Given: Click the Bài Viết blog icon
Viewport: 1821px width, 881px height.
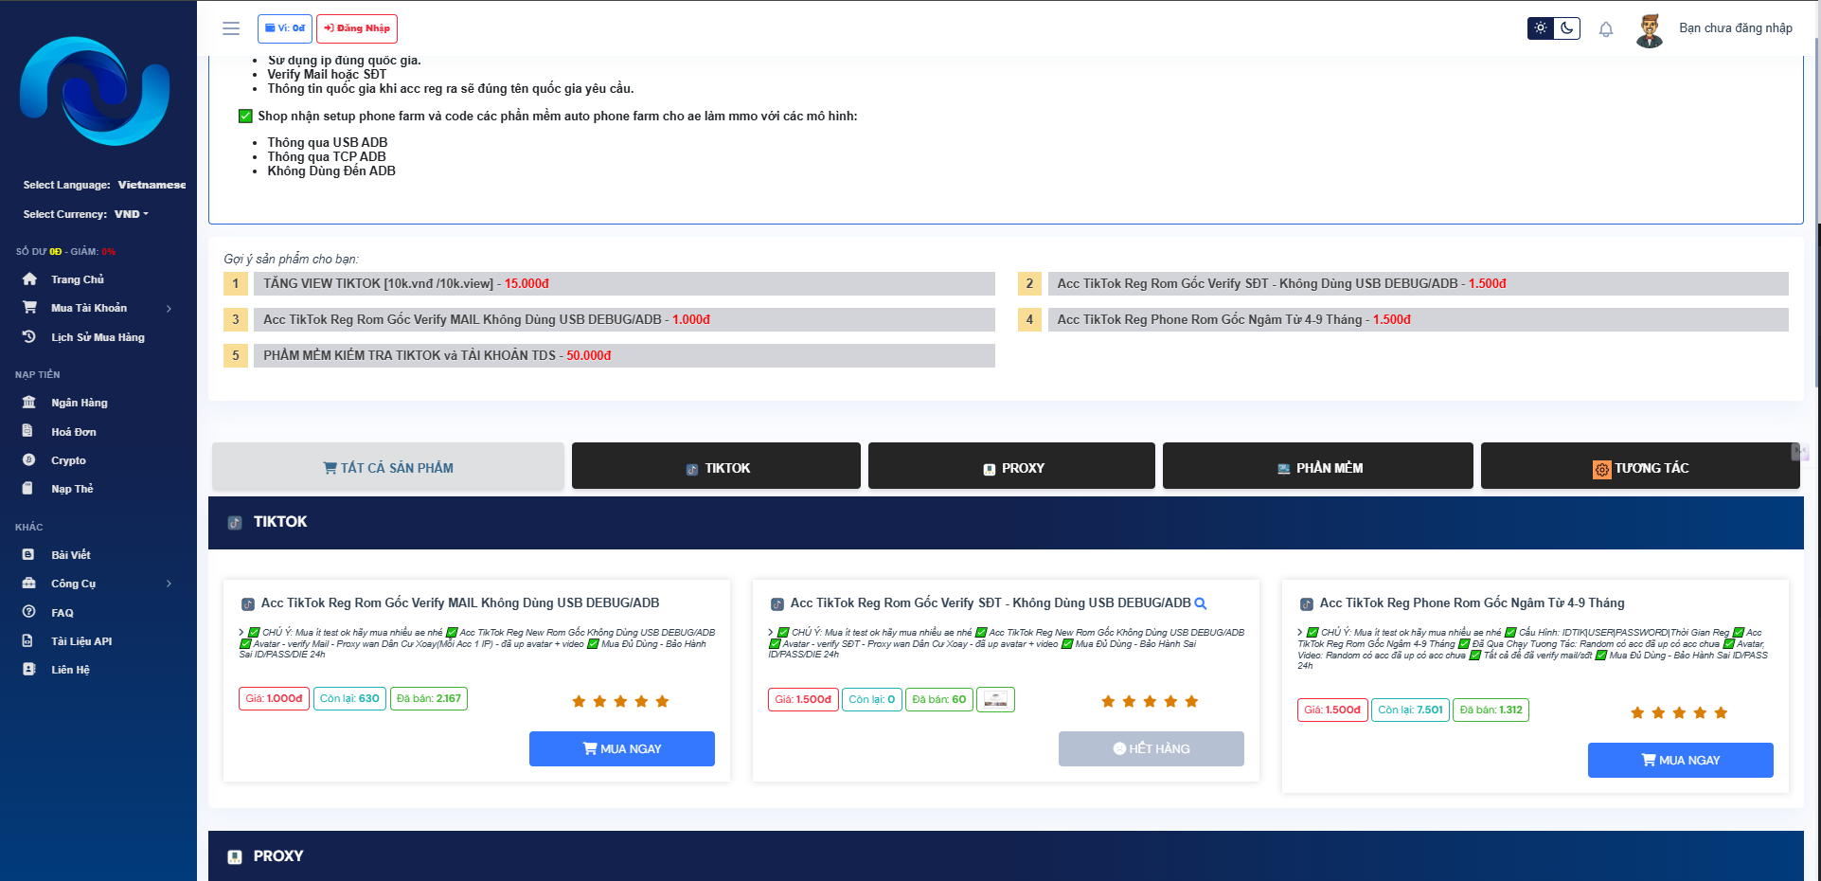Looking at the screenshot, I should pyautogui.click(x=28, y=555).
